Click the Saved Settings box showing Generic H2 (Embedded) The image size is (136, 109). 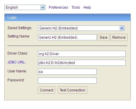coord(81,28)
